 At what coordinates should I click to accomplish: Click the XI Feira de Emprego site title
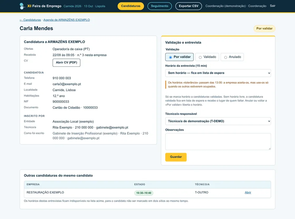point(44,6)
